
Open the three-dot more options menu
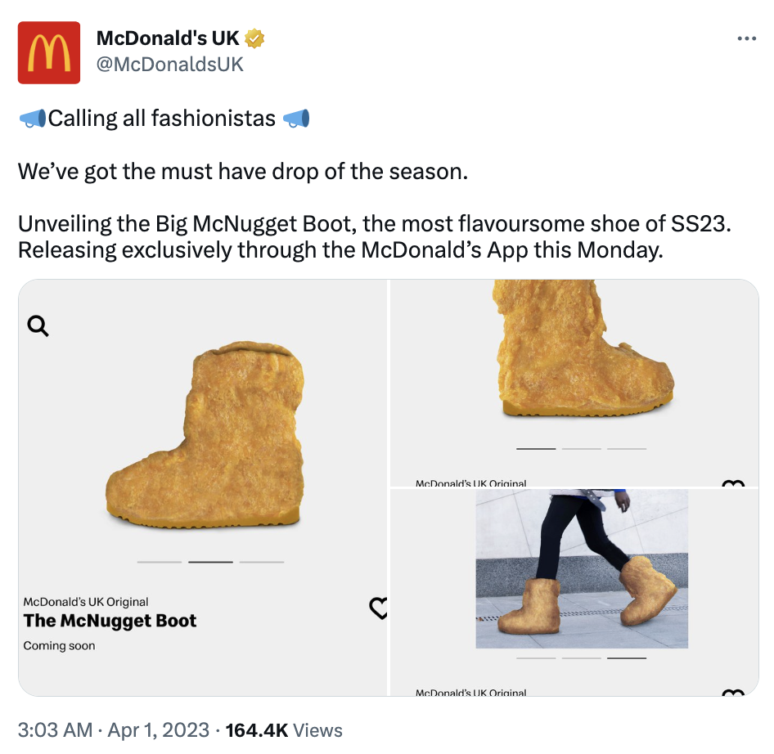click(x=746, y=38)
